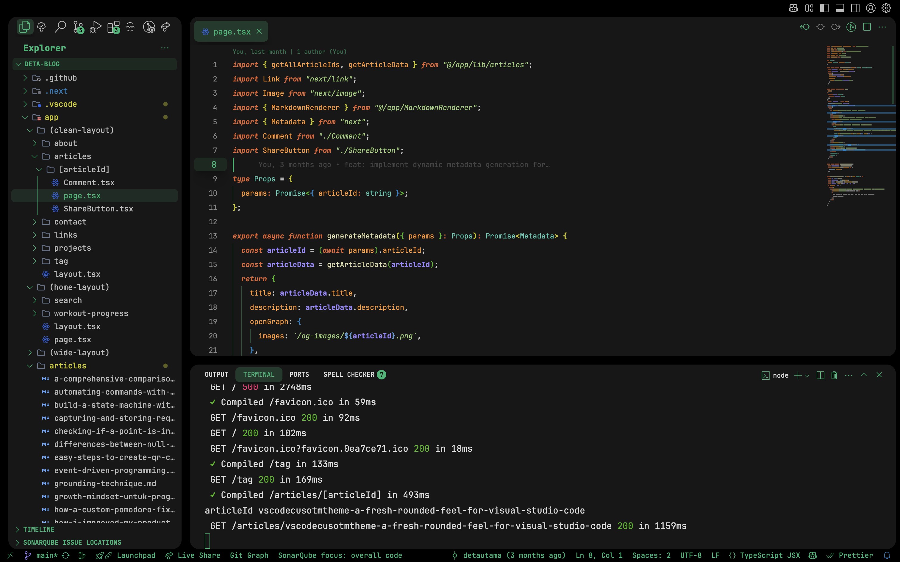Open the SonarQube wave icon view

(130, 27)
